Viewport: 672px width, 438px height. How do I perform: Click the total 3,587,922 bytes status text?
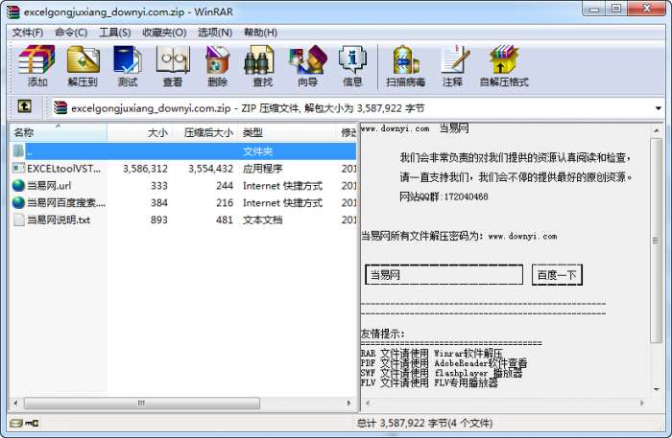click(424, 423)
